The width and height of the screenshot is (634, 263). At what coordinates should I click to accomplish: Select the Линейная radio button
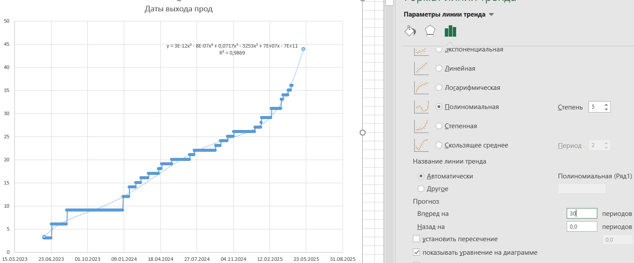coord(439,68)
